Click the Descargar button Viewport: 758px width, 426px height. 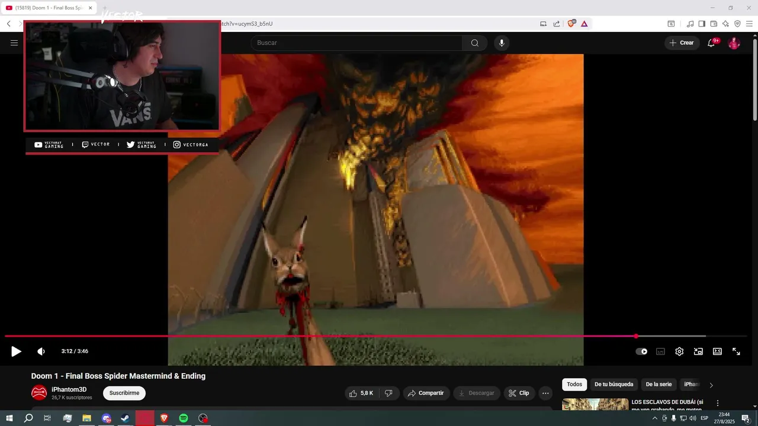(x=477, y=393)
